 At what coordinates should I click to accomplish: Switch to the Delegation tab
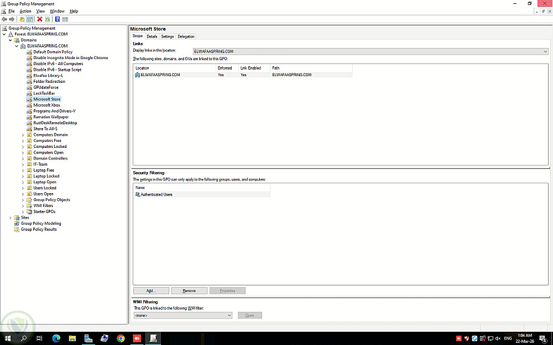[x=186, y=36]
